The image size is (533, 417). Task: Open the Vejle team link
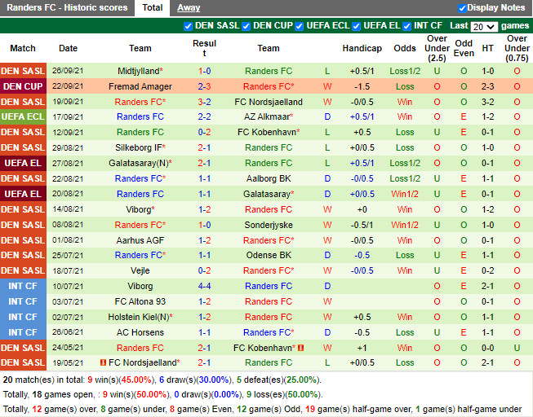point(140,270)
